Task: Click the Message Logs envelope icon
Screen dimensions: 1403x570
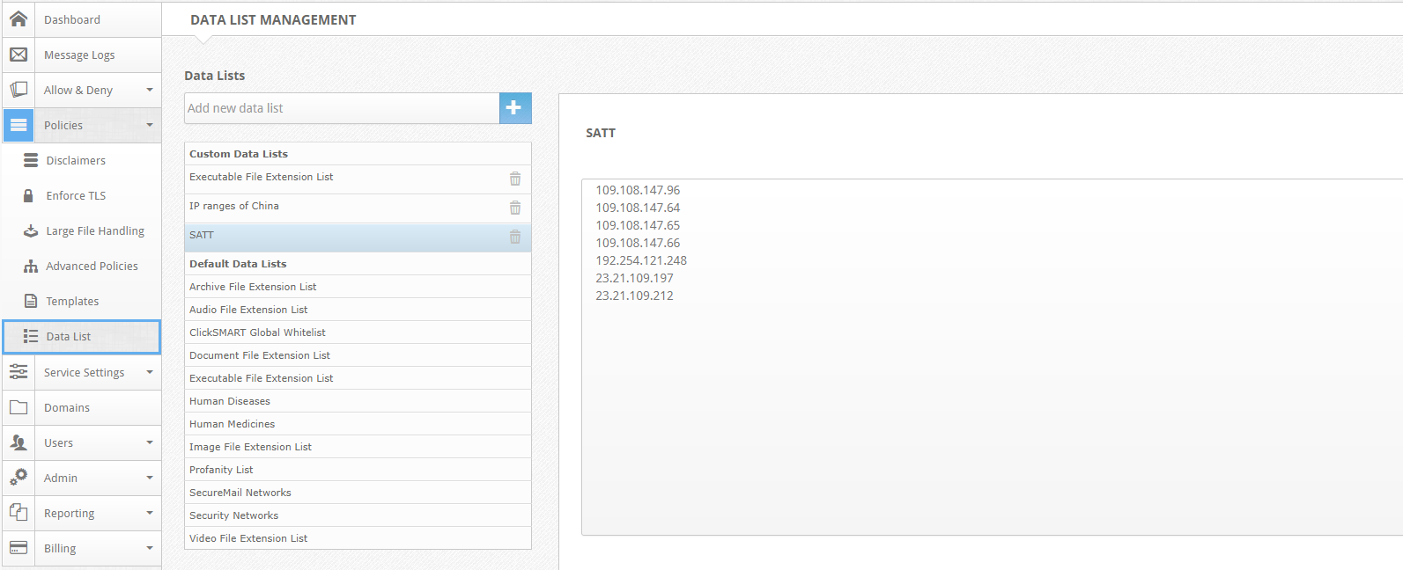Action: [x=18, y=55]
